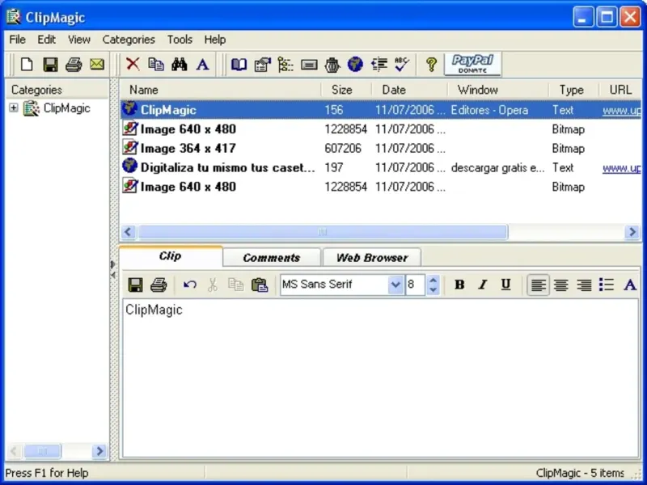Toggle Underline formatting

coord(505,285)
